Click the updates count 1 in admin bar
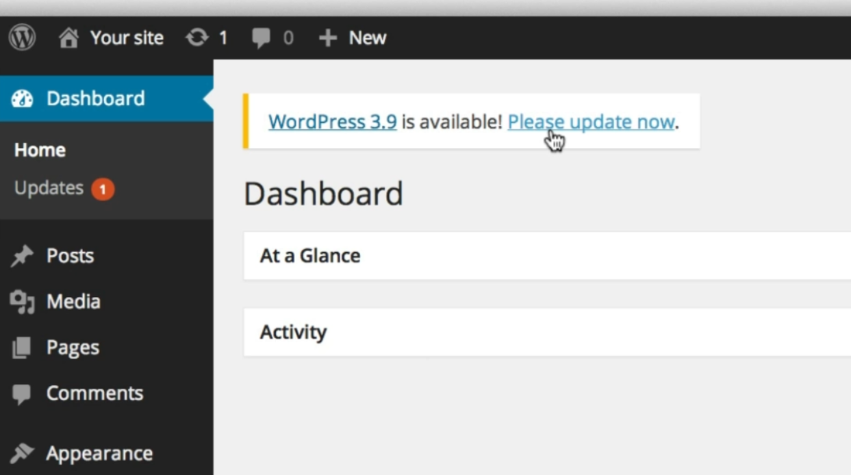Viewport: 851px width, 475px height. [223, 38]
